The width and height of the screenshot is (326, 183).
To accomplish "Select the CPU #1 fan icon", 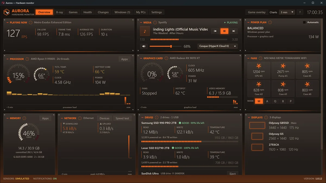I will [x=259, y=66].
